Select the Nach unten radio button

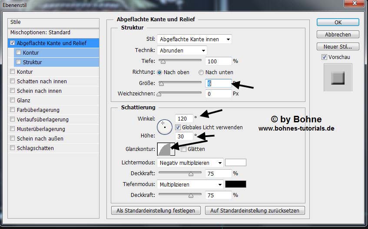pyautogui.click(x=201, y=72)
